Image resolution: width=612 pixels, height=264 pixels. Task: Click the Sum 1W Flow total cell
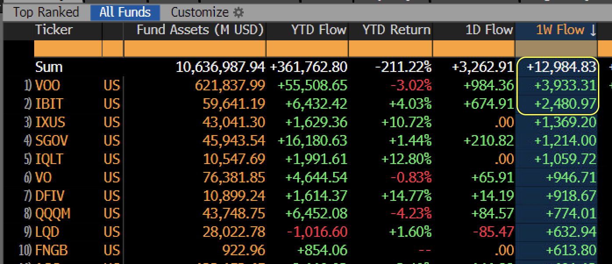[x=561, y=67]
